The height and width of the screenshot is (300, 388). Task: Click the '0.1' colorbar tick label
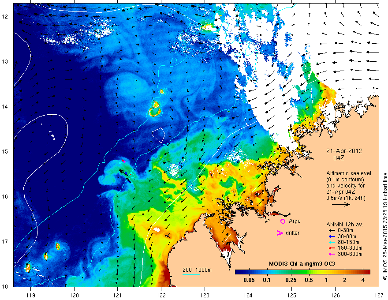tap(266, 280)
